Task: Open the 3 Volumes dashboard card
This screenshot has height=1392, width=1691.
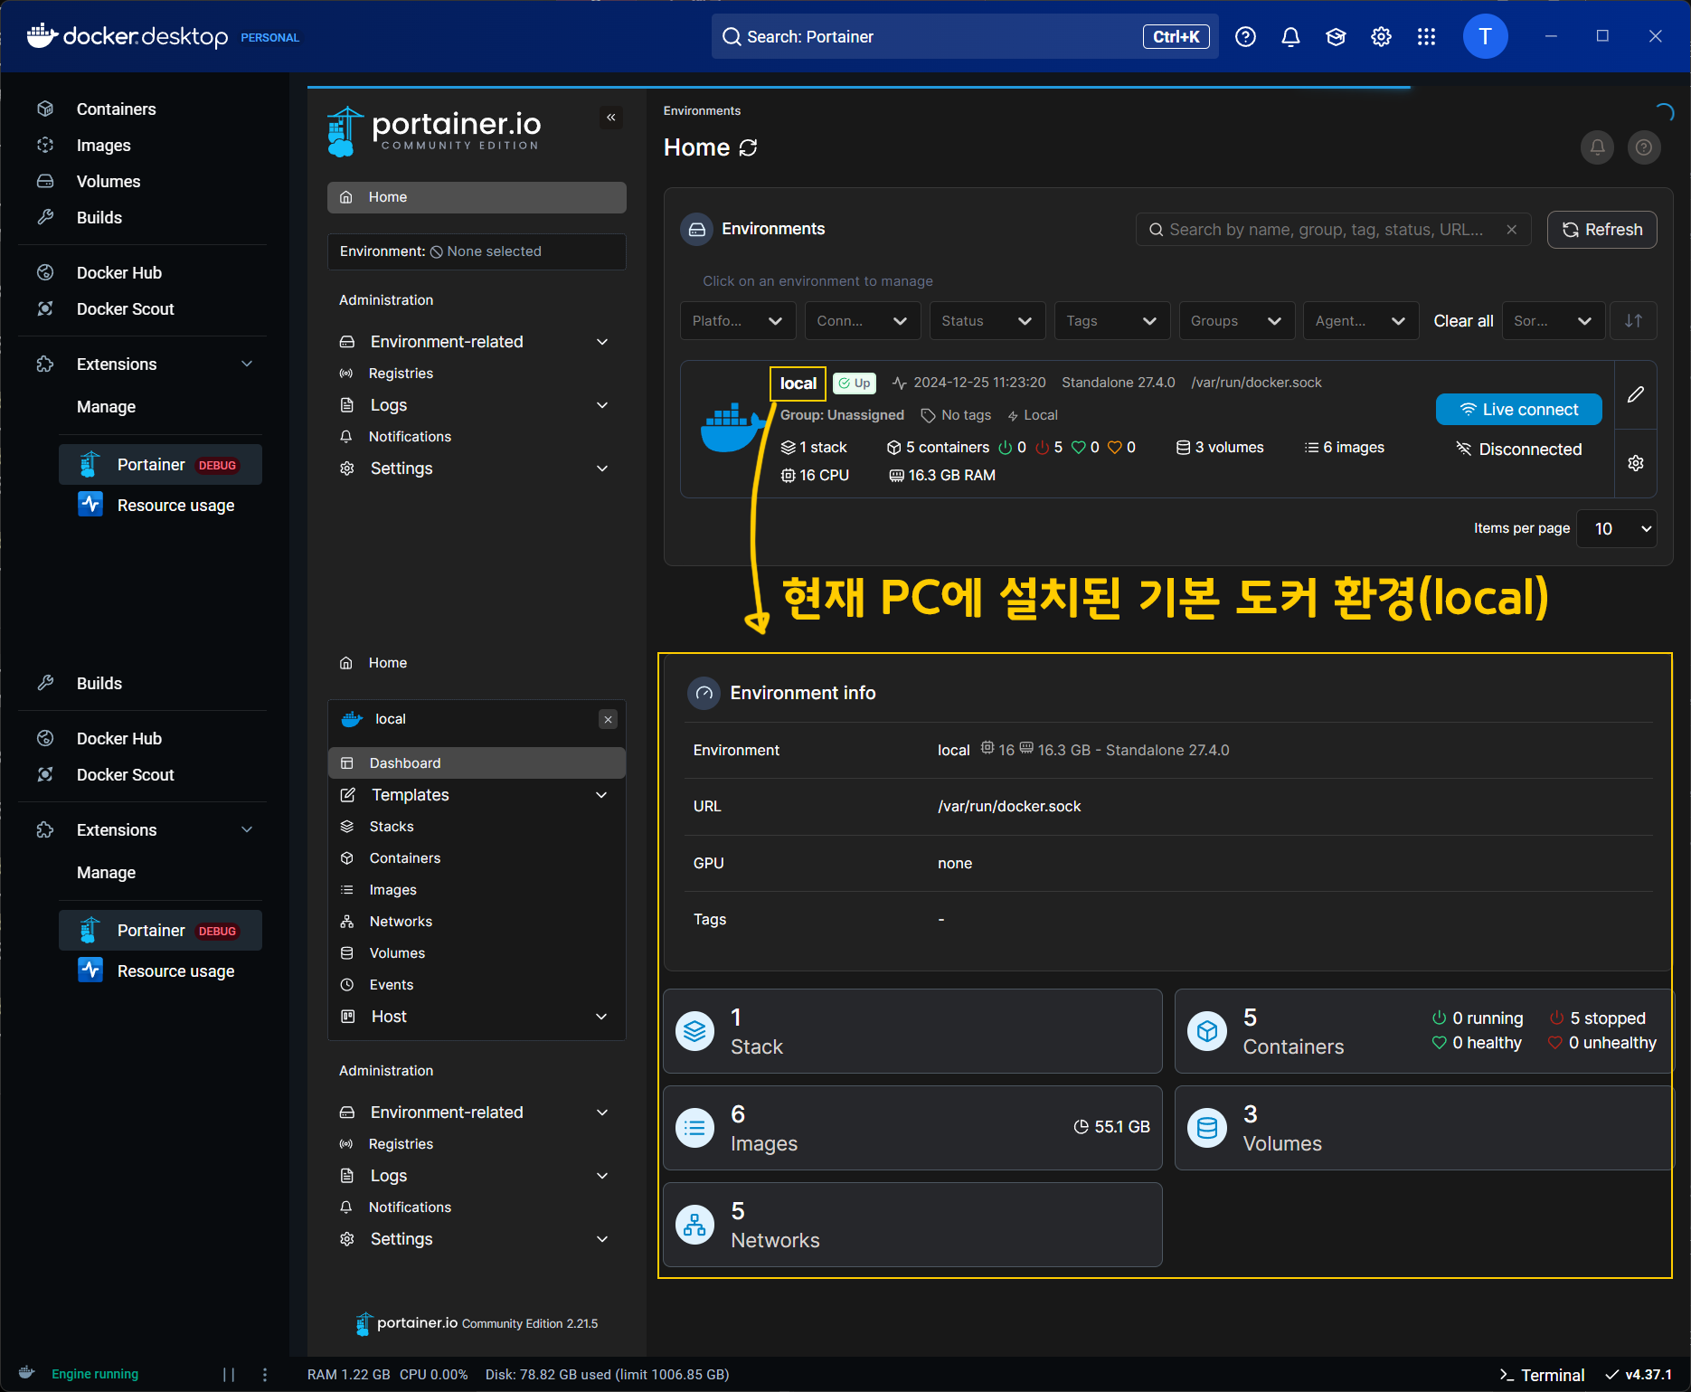Action: coord(1423,1128)
